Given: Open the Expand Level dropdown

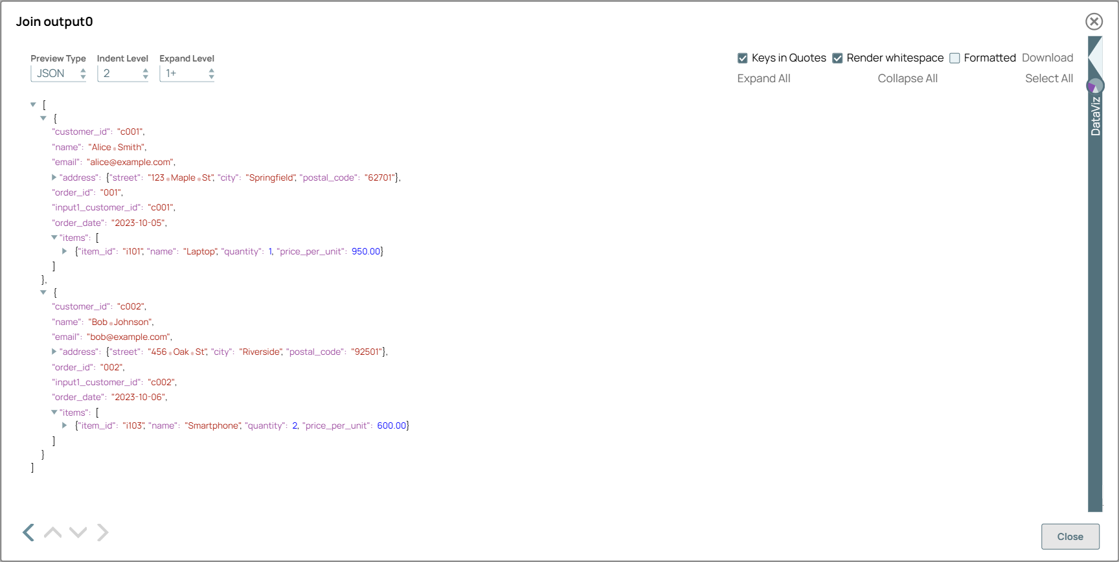Looking at the screenshot, I should click(x=187, y=74).
